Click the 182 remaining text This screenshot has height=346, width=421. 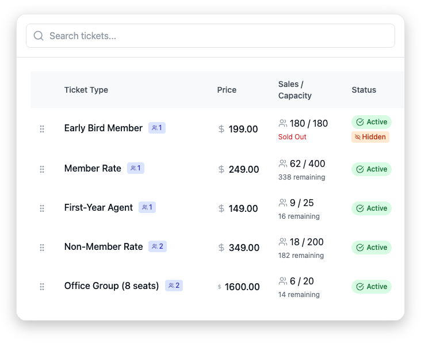(301, 256)
